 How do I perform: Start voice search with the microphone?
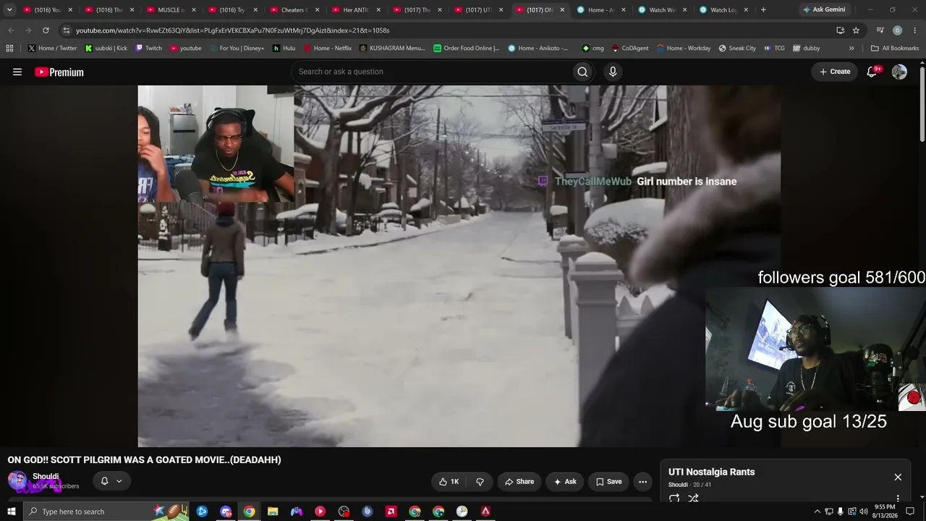pos(613,72)
